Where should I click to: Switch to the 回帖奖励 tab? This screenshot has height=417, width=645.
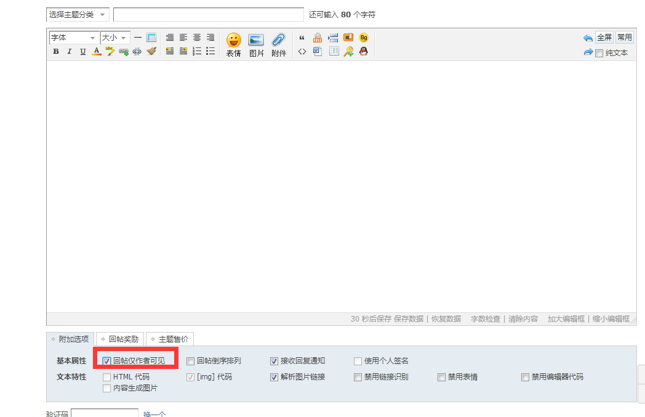[x=120, y=339]
